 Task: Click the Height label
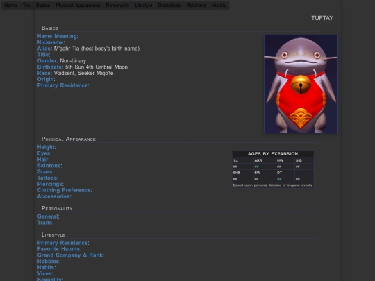coord(46,147)
